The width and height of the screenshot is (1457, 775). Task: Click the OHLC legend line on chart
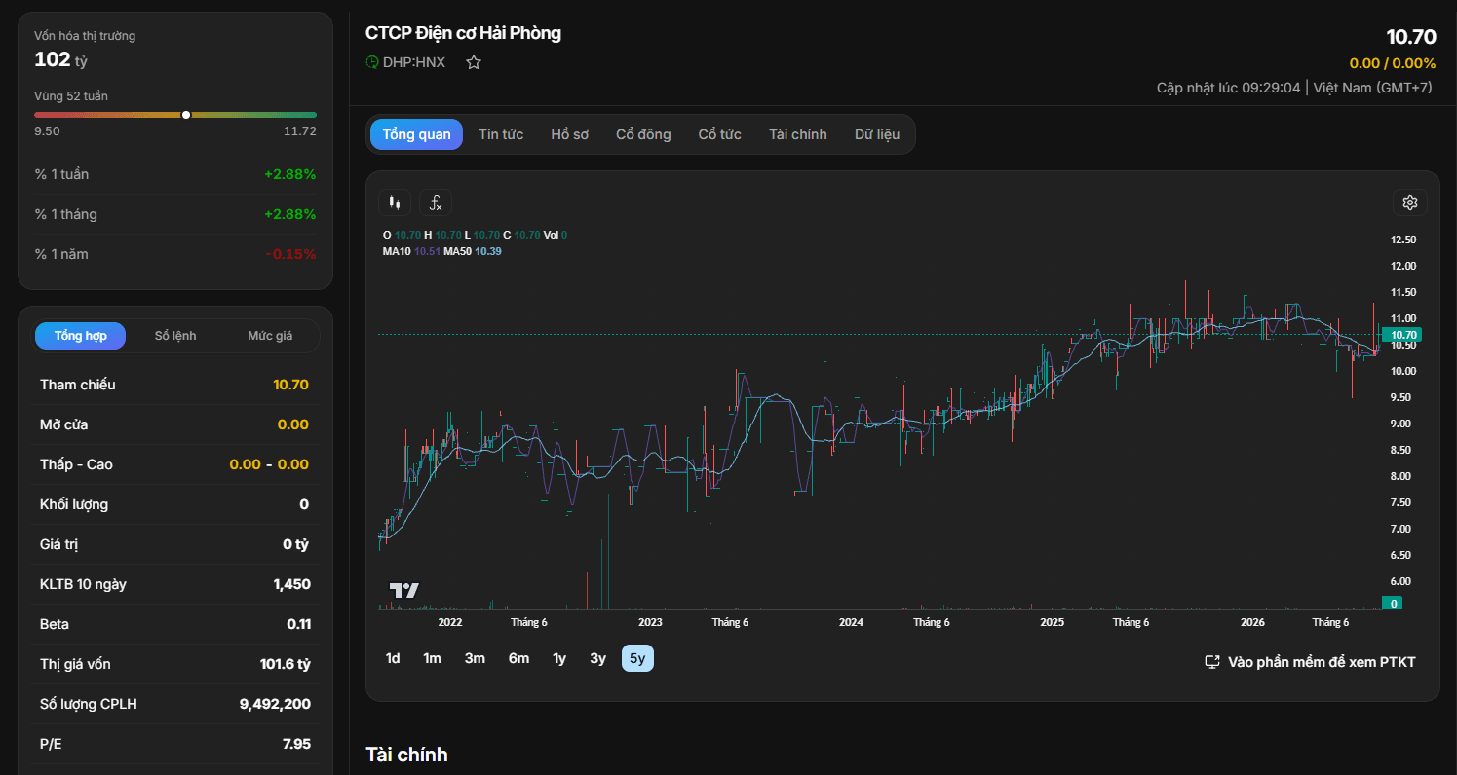coord(476,235)
